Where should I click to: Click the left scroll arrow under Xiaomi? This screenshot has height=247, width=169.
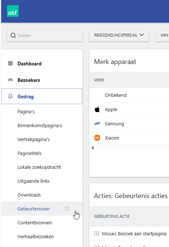93,148
